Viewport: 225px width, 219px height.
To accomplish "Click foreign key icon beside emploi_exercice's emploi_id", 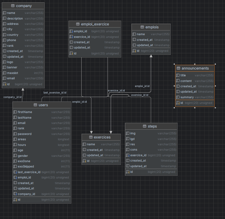I will (71, 31).
